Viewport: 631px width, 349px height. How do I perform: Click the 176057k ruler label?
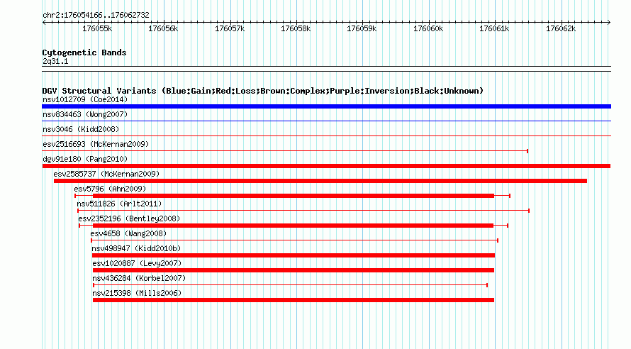point(230,28)
